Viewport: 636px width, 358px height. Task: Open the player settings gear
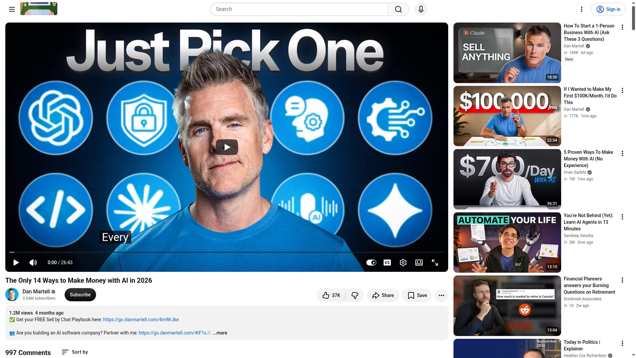pos(403,263)
